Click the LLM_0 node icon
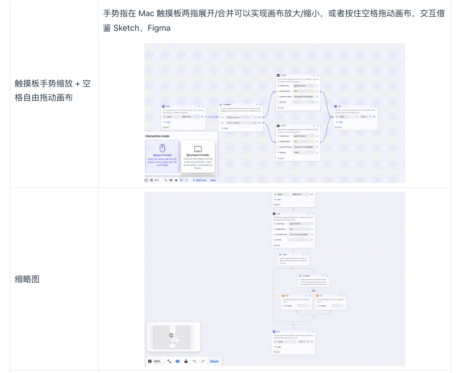The width and height of the screenshot is (464, 373). [x=278, y=75]
